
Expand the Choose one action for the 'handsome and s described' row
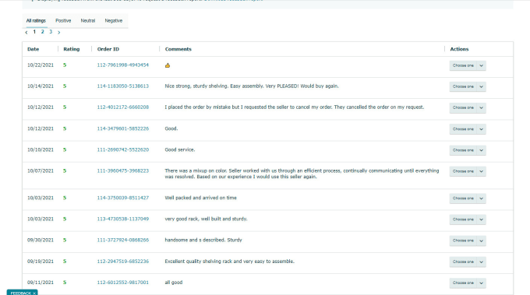click(x=468, y=241)
